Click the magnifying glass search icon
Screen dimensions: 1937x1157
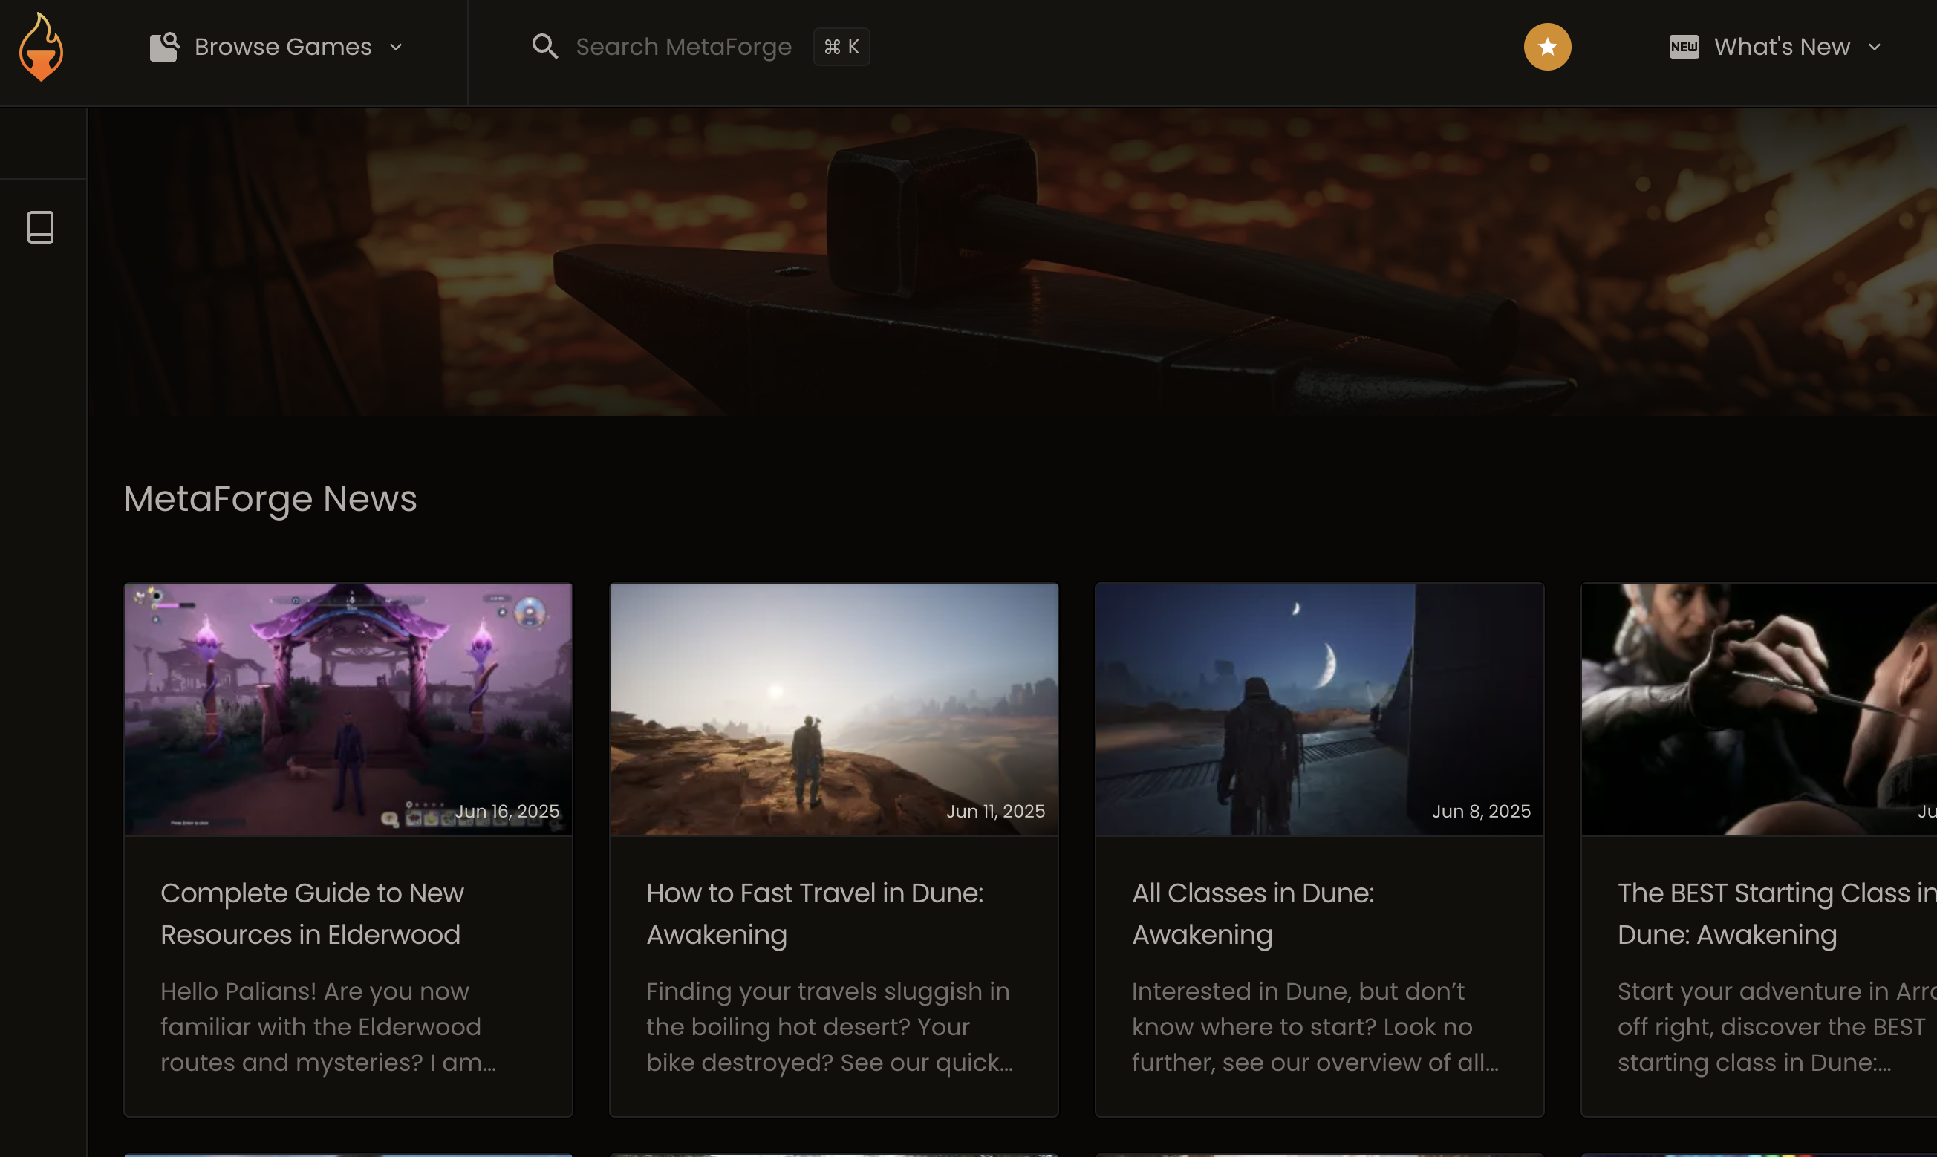(x=544, y=47)
